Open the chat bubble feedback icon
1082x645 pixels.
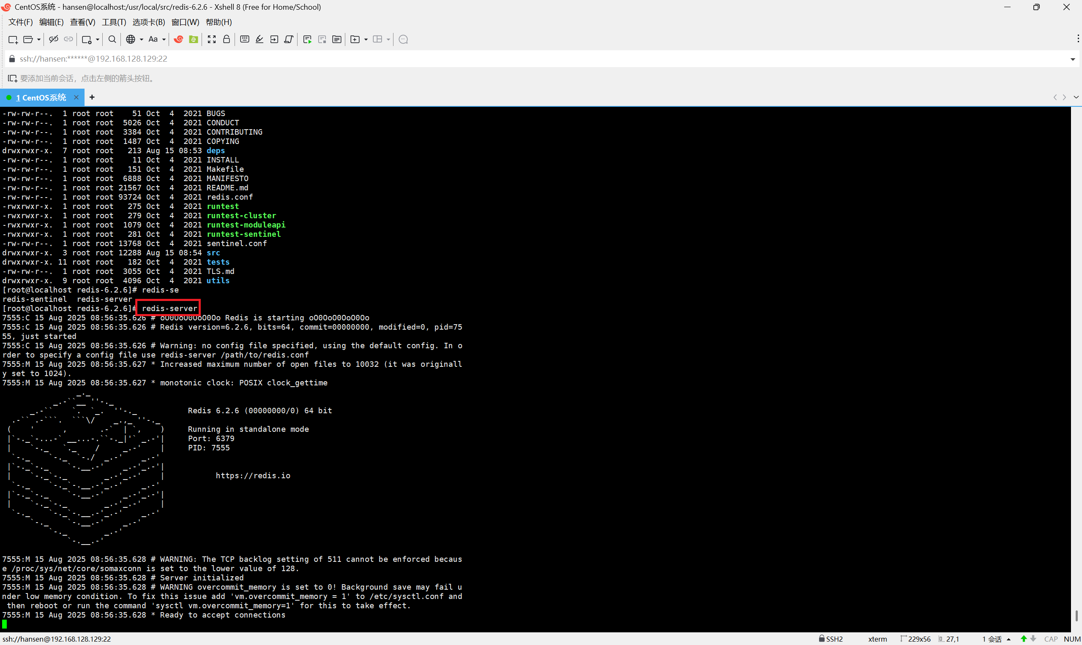tap(403, 40)
